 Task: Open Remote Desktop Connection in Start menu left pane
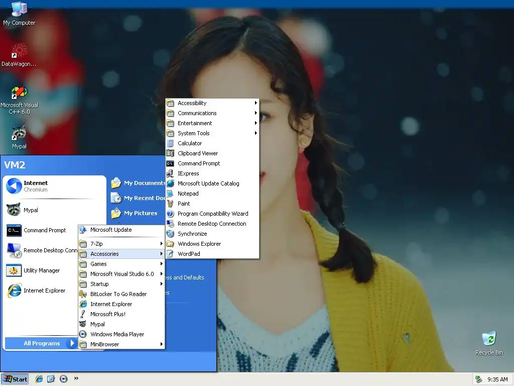pyautogui.click(x=41, y=250)
